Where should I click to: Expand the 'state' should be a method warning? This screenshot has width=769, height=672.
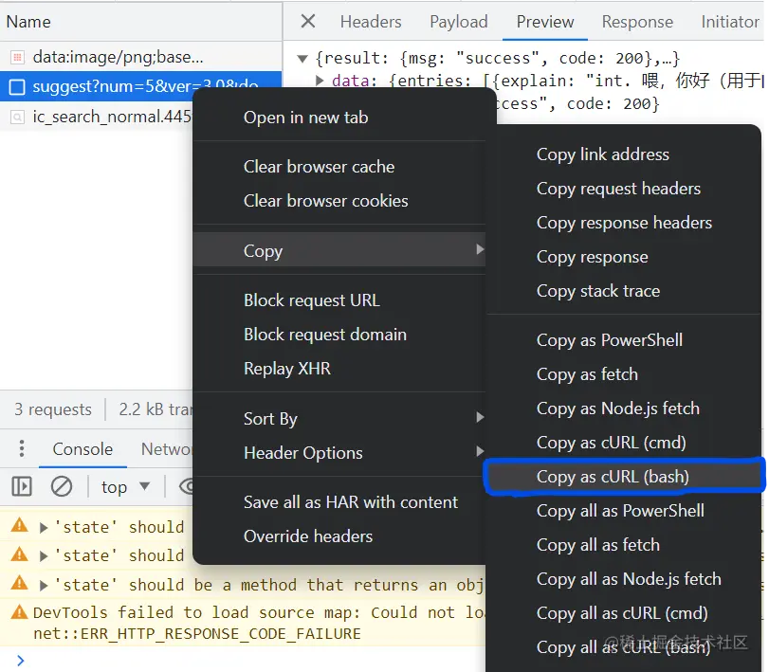coord(44,585)
